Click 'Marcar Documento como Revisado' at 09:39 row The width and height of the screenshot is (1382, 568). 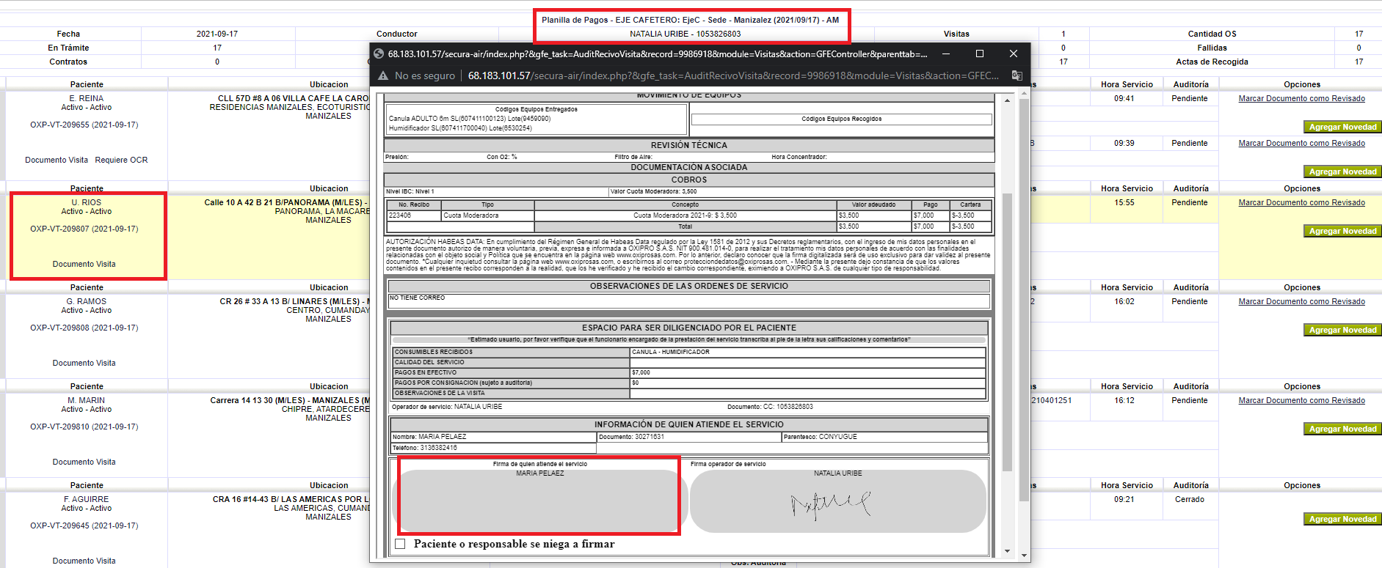pyautogui.click(x=1301, y=143)
